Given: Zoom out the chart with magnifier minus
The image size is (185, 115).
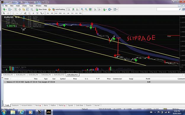Looking at the screenshot, I should tap(86, 9).
